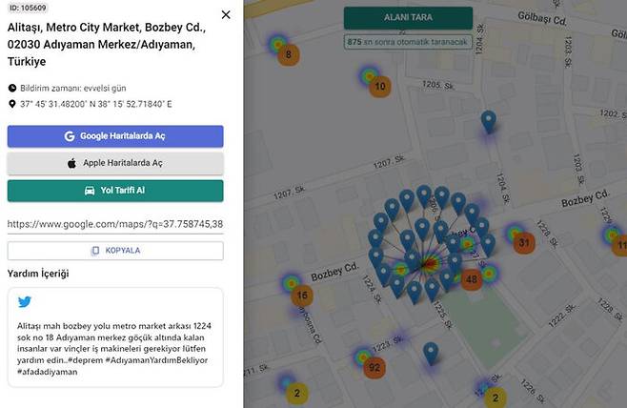The height and width of the screenshot is (408, 627).
Task: Select the cluster marker labeled 92
Action: 374,367
